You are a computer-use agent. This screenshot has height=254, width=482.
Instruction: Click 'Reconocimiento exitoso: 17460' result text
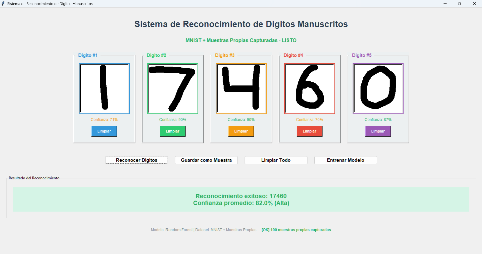(241, 196)
